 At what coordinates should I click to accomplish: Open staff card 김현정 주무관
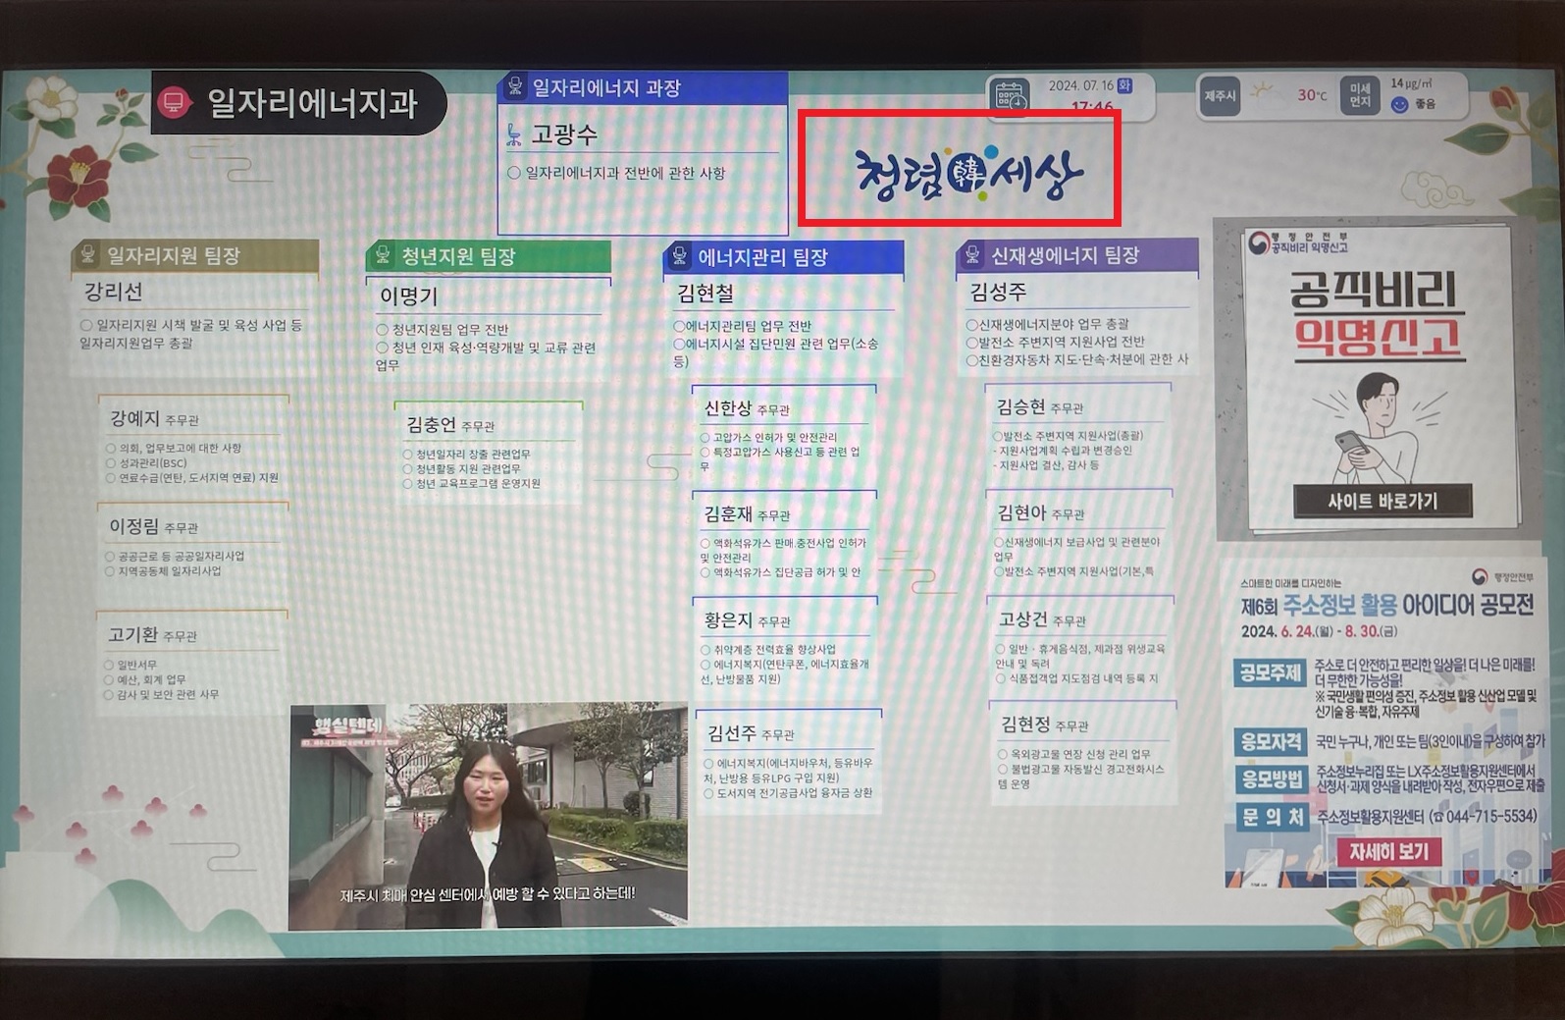[1083, 753]
